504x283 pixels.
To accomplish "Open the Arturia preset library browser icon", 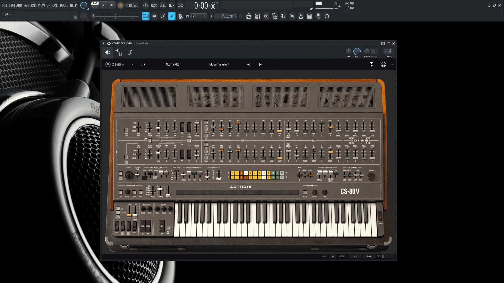I will click(x=143, y=64).
